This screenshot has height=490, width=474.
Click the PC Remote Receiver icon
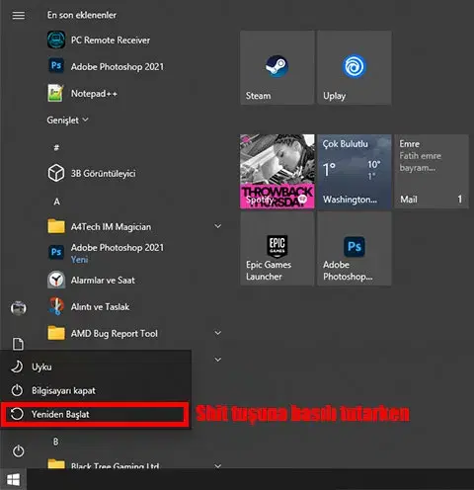(x=56, y=40)
